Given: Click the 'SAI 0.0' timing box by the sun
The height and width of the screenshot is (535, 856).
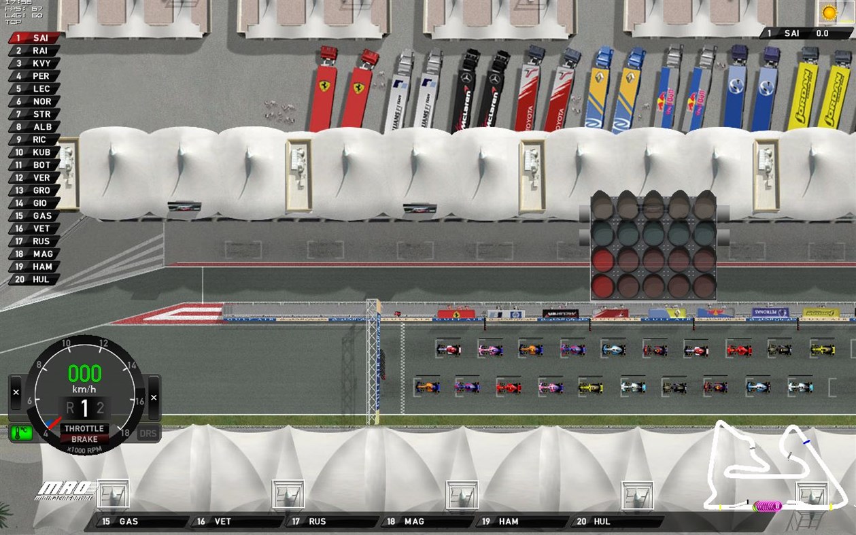Looking at the screenshot, I should [x=806, y=33].
